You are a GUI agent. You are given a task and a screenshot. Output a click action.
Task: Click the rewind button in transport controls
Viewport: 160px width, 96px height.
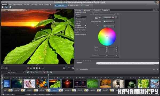(31, 68)
